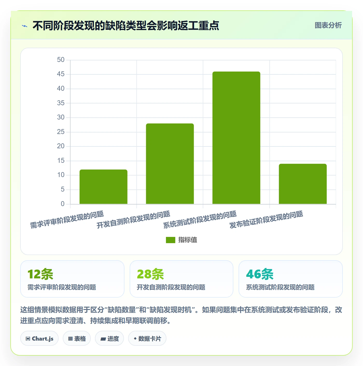
Task: Click x-axis label 需求评审阶段发现的问题
Action: tap(67, 220)
